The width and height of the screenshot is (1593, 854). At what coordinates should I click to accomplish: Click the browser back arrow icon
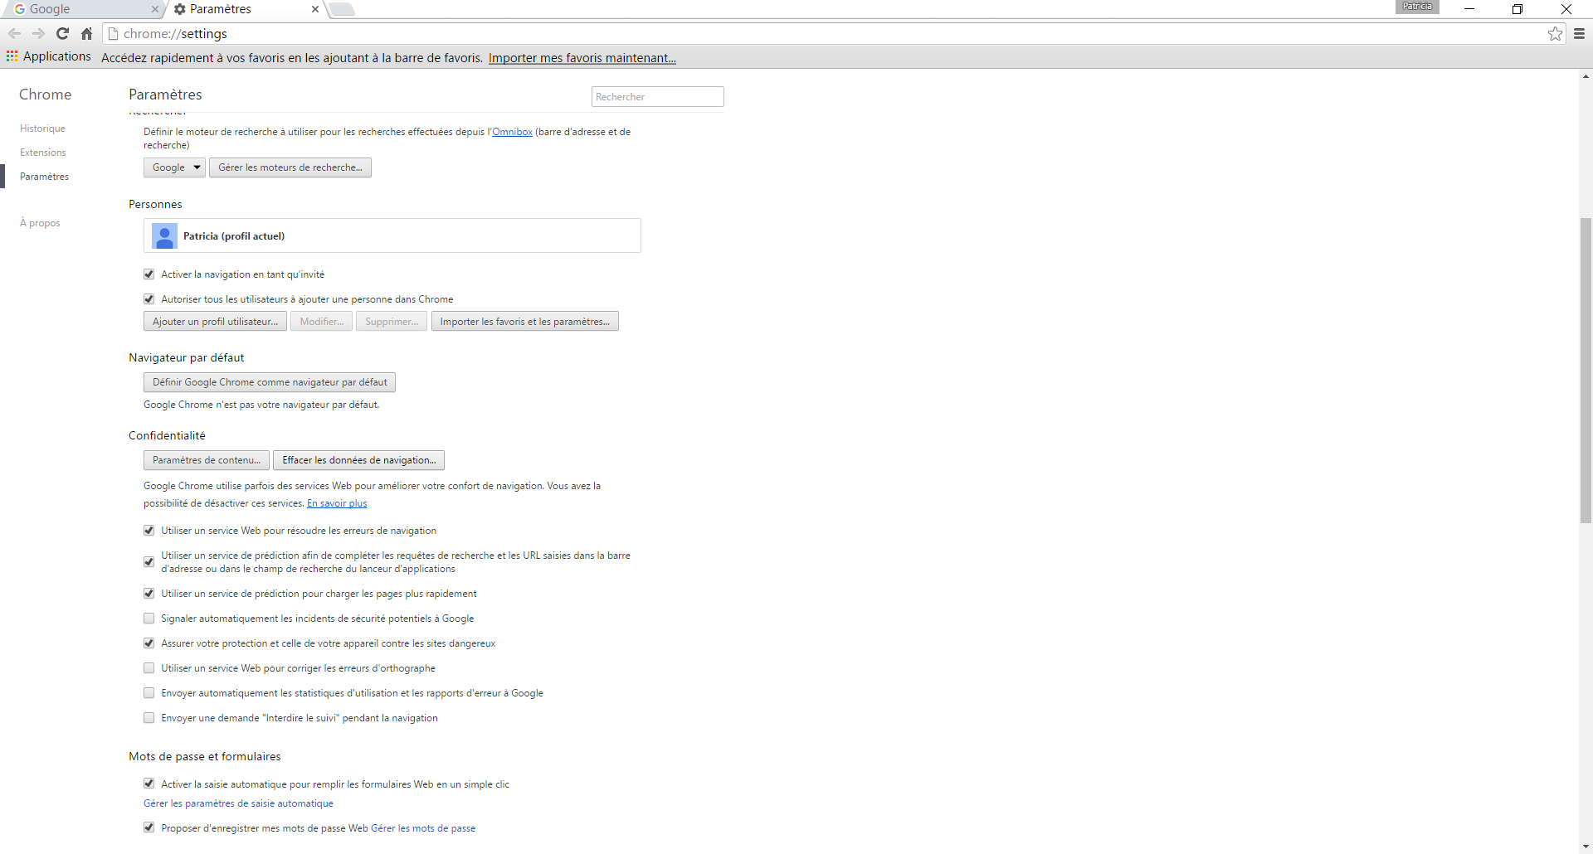click(14, 34)
